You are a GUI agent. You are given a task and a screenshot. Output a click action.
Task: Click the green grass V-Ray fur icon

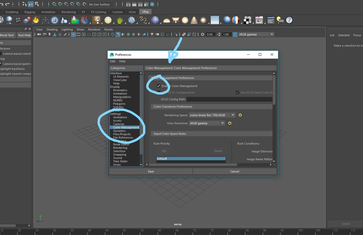[x=120, y=20]
